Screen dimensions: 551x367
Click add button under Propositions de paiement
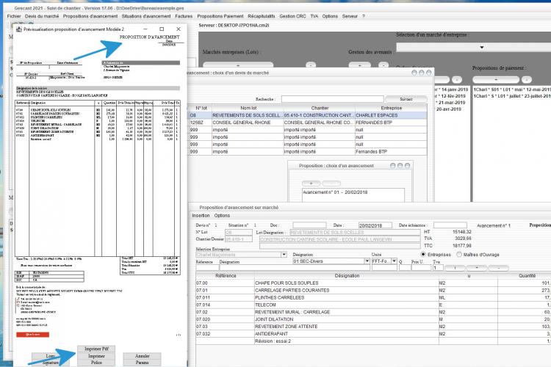click(x=496, y=80)
